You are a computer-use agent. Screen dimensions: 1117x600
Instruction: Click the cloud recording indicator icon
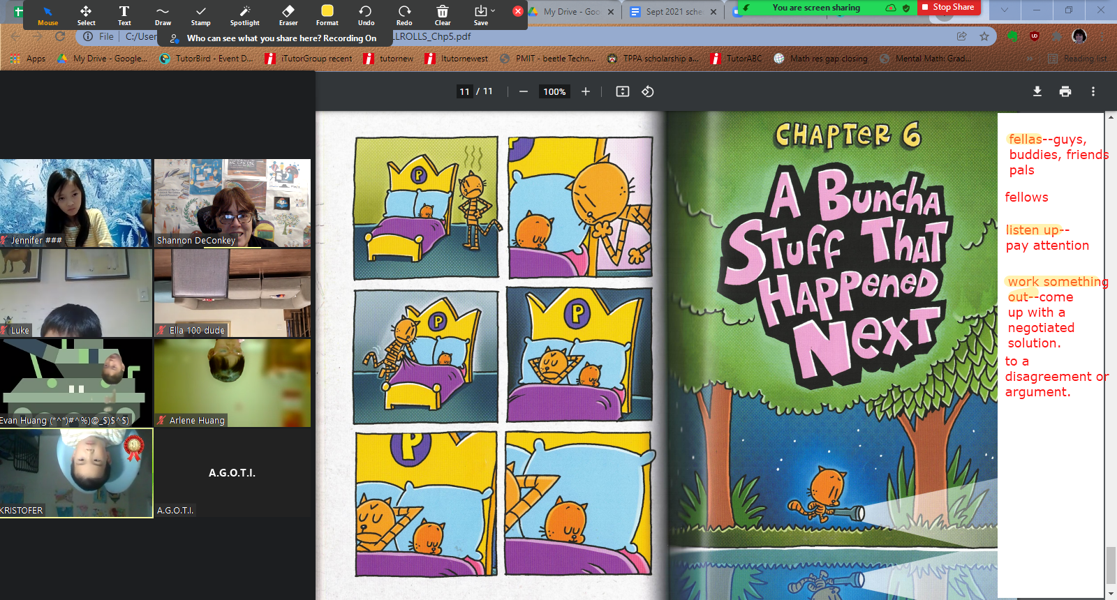point(891,8)
